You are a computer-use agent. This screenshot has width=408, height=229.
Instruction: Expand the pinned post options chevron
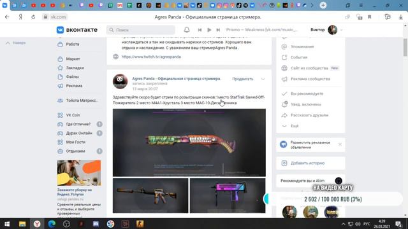tap(263, 79)
